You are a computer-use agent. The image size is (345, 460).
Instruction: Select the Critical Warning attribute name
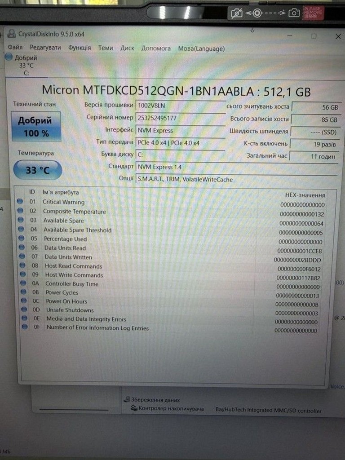point(63,202)
